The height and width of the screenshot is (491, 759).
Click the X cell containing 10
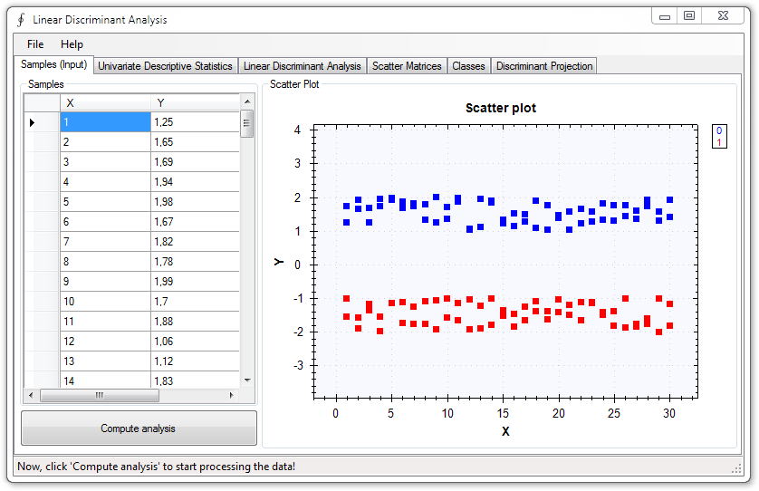click(106, 301)
